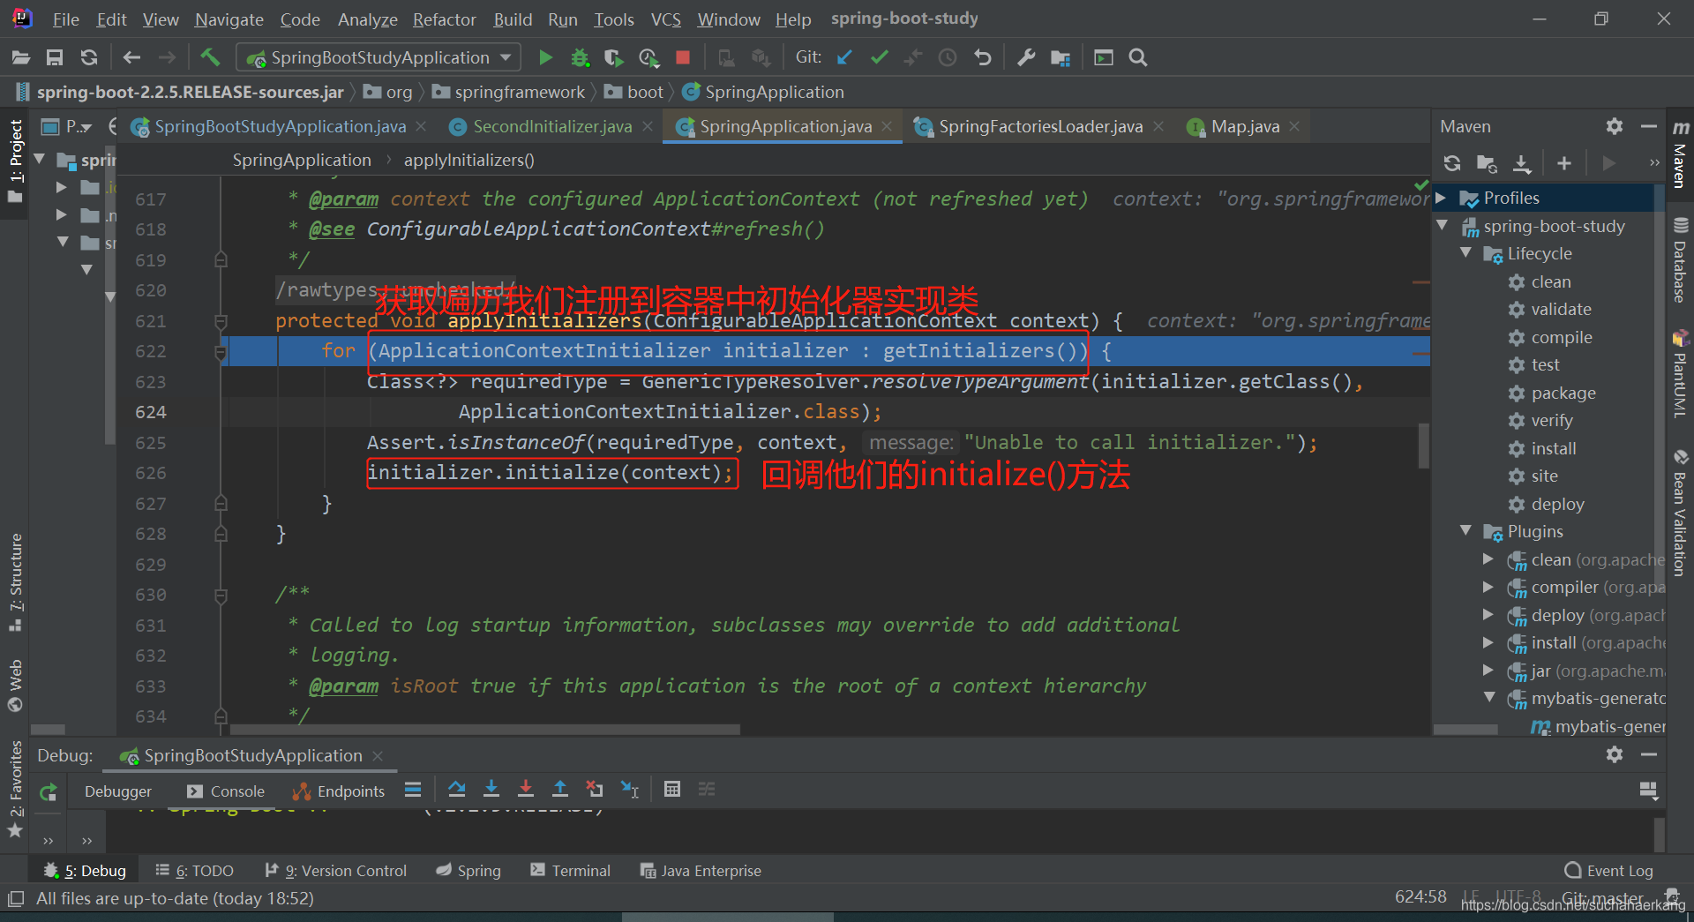Add a Maven project with plus icon
The width and height of the screenshot is (1694, 922).
[1564, 163]
